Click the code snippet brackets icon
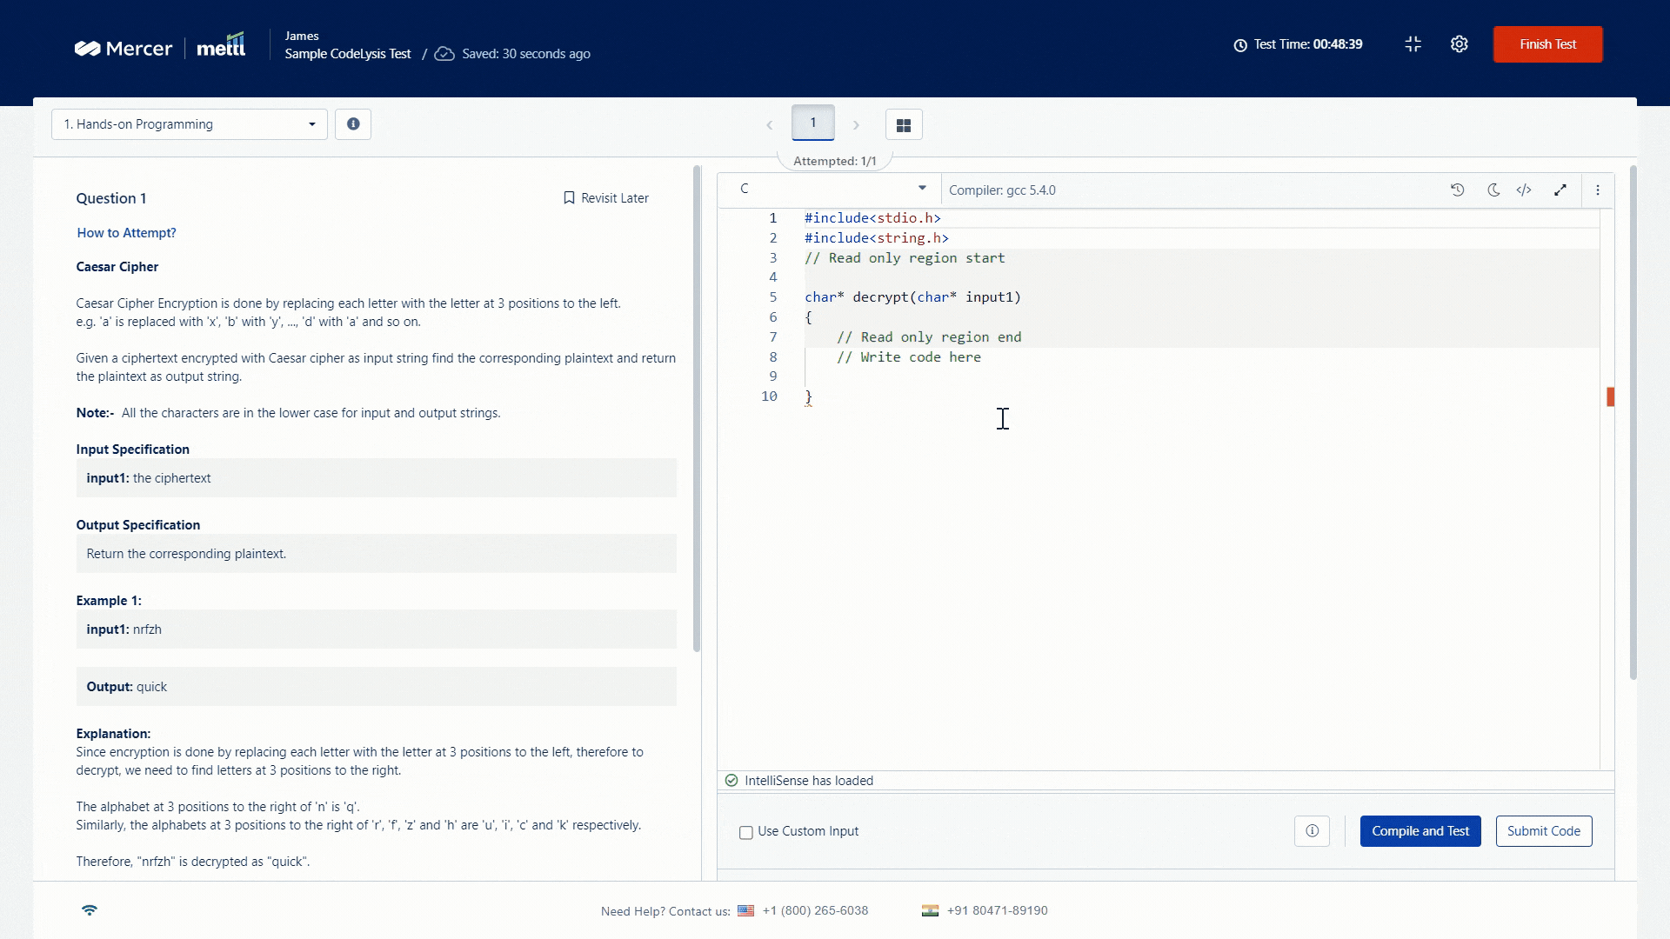The image size is (1670, 939). (x=1524, y=190)
